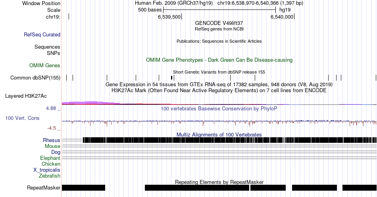
Task: Click the 500 bases scale text
Action: pyautogui.click(x=150, y=10)
